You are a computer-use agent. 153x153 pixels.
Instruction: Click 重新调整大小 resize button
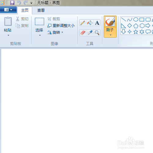coord(61,26)
